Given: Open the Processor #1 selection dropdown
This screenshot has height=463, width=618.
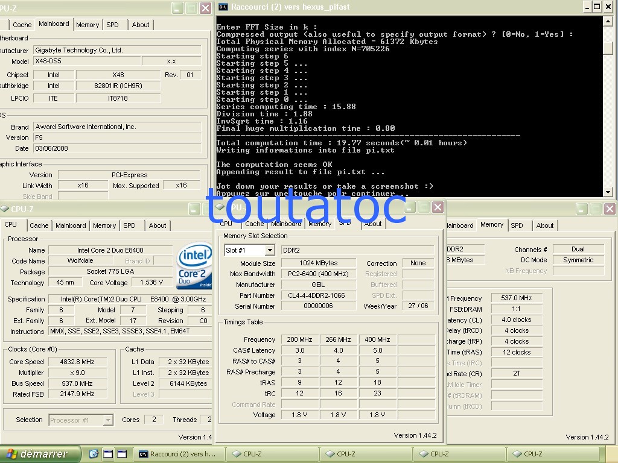Looking at the screenshot, I should point(108,420).
